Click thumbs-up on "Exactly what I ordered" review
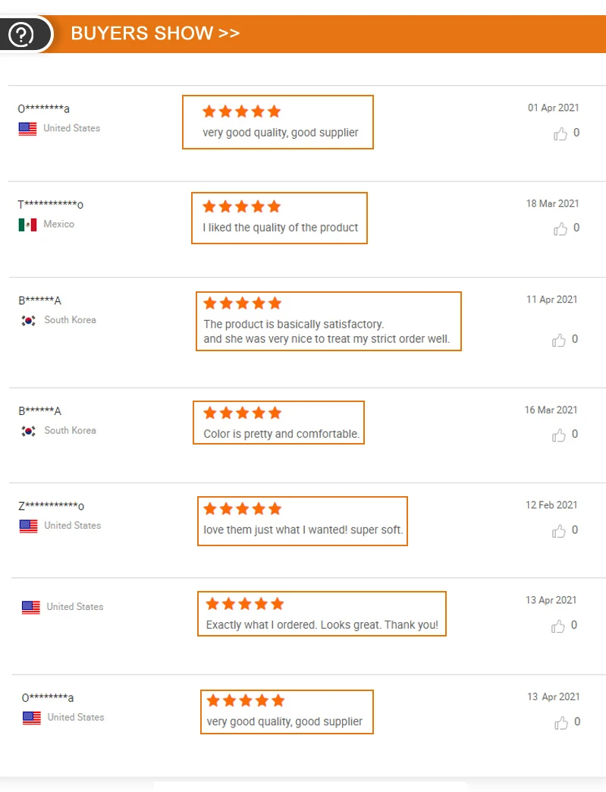606x792 pixels. click(x=558, y=627)
